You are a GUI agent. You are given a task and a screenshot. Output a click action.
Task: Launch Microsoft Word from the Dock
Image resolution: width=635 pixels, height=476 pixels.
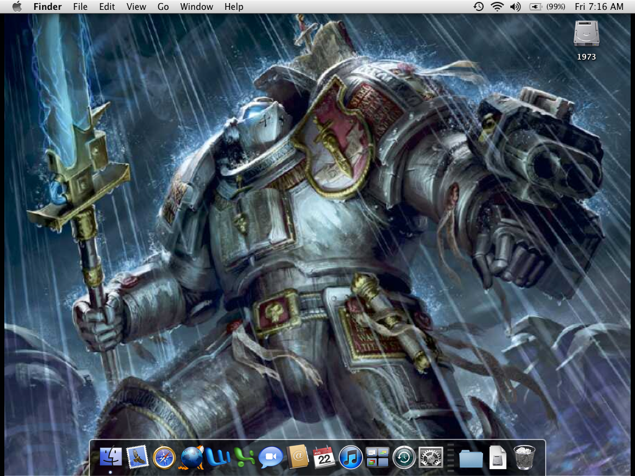[218, 457]
